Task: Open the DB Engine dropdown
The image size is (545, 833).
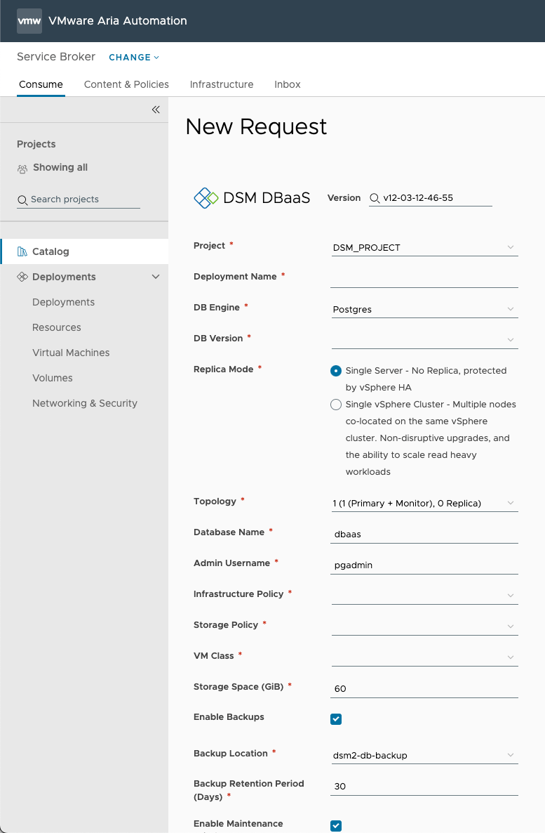Action: pyautogui.click(x=424, y=309)
